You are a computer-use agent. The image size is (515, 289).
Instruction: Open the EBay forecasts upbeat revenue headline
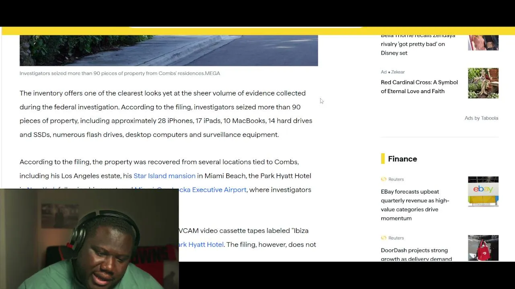coord(415,205)
